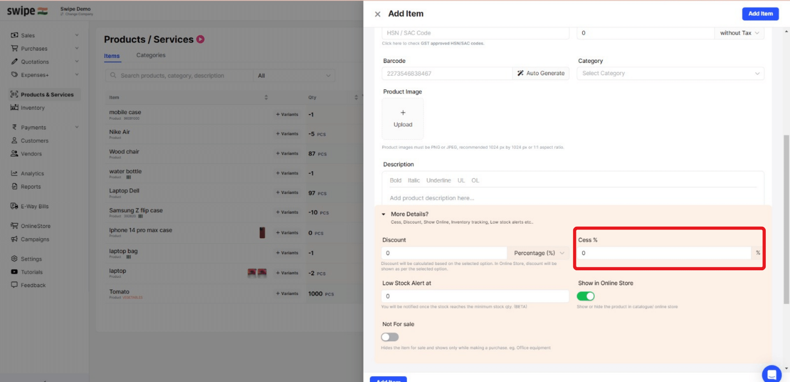The image size is (790, 382).
Task: Insert unordered list with UL
Action: pyautogui.click(x=461, y=180)
